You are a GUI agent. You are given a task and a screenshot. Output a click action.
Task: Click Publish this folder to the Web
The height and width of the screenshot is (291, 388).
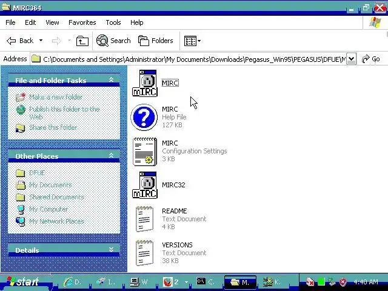point(64,113)
